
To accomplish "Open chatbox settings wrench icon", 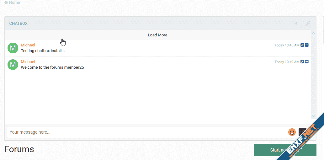I will pyautogui.click(x=307, y=24).
